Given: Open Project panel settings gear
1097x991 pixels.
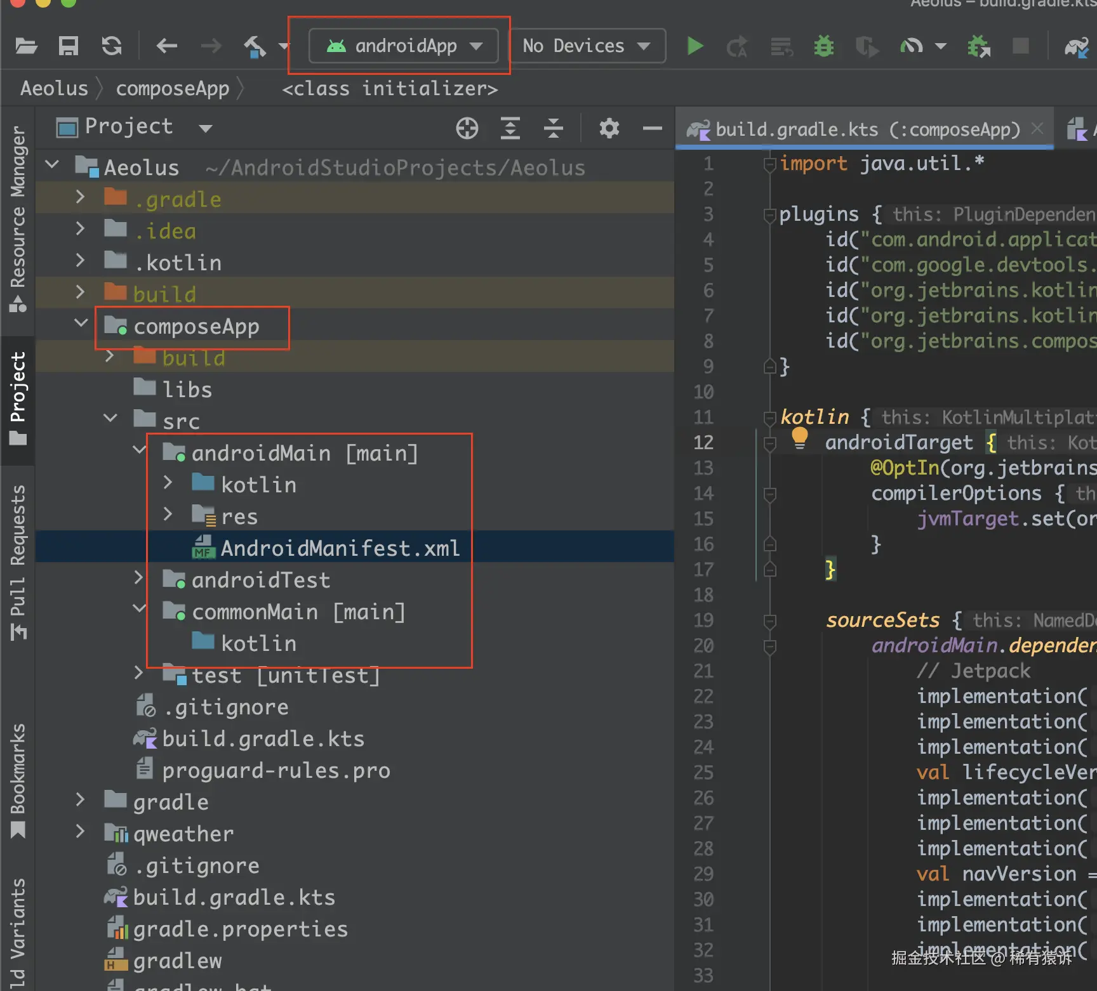Looking at the screenshot, I should coord(609,128).
